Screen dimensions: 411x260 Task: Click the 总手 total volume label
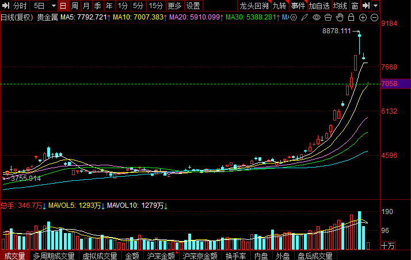(x=23, y=205)
